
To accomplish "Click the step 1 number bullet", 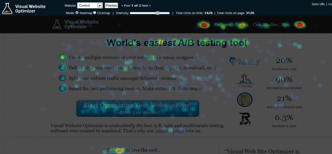I will 62,58.
